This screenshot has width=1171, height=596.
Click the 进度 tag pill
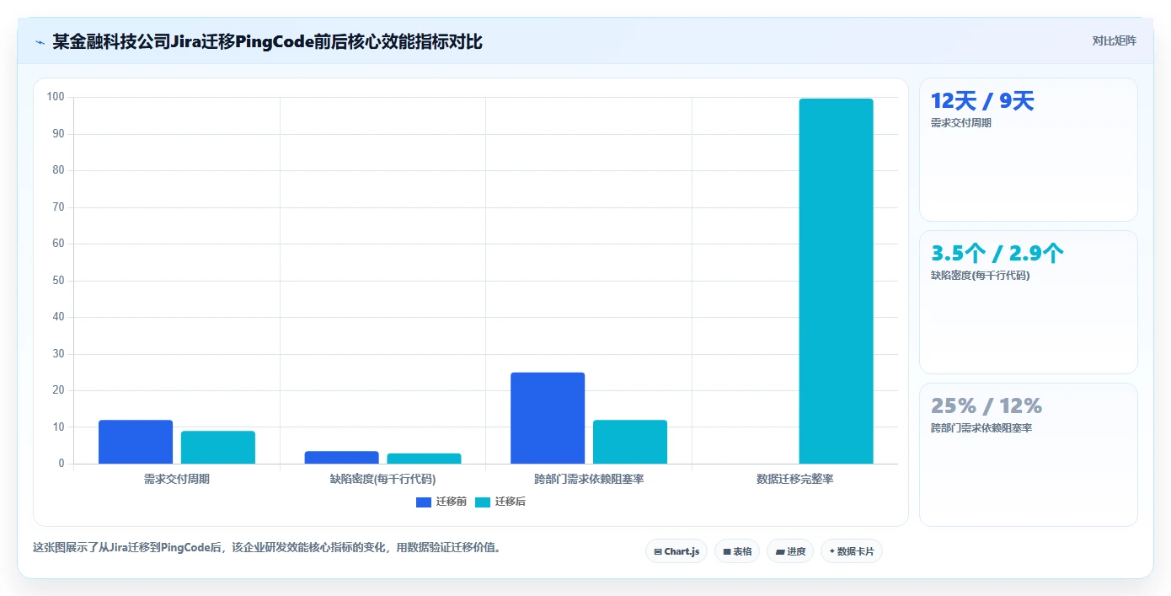coord(790,551)
